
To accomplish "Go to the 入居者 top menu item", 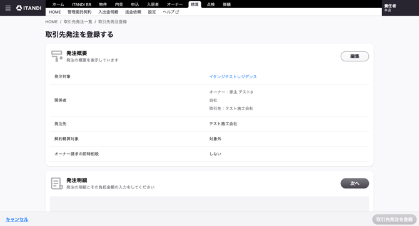I will coord(153,4).
